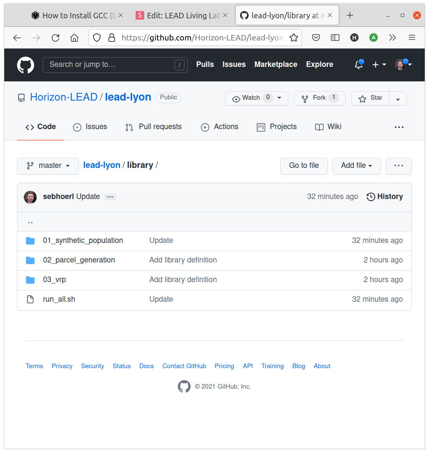The width and height of the screenshot is (429, 453).
Task: Bookmark this page with the star icon
Action: 294,38
